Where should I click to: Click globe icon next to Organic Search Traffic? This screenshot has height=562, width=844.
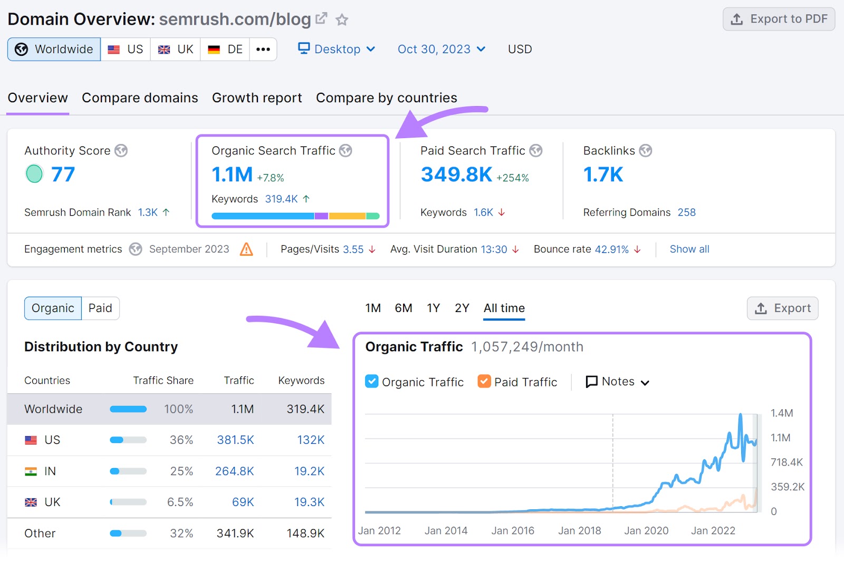tap(346, 151)
